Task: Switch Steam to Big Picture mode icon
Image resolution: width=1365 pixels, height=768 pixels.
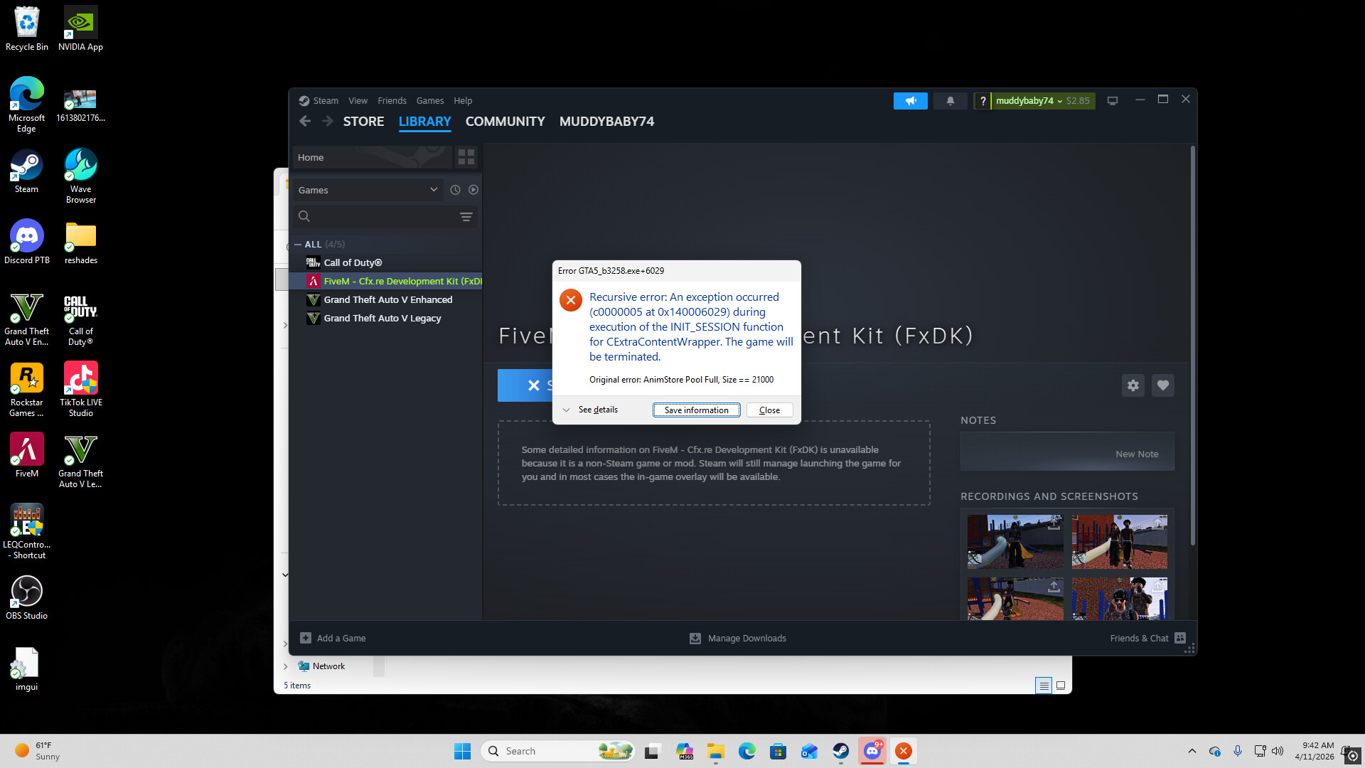Action: pos(1113,101)
